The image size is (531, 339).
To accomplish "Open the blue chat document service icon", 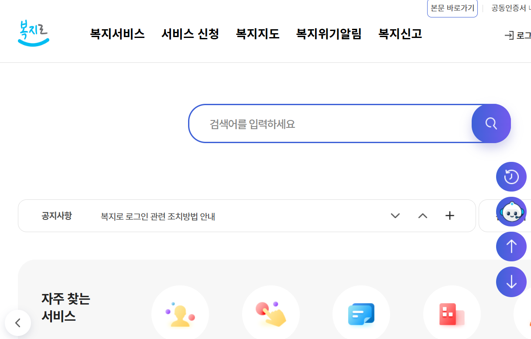I will [361, 314].
